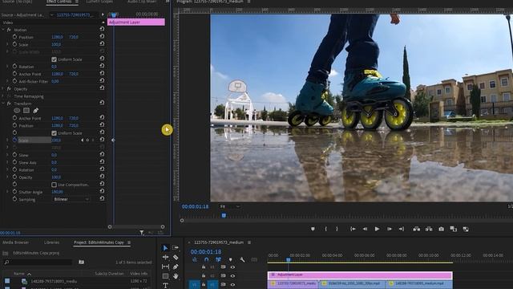Click the Program monitor playhead handle
The height and width of the screenshot is (289, 513).
[224, 215]
